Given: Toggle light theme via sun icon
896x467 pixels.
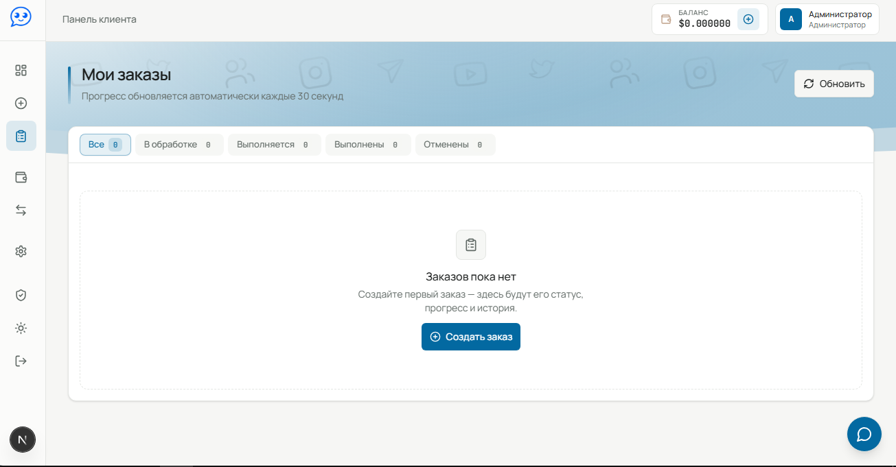Looking at the screenshot, I should click(x=21, y=328).
